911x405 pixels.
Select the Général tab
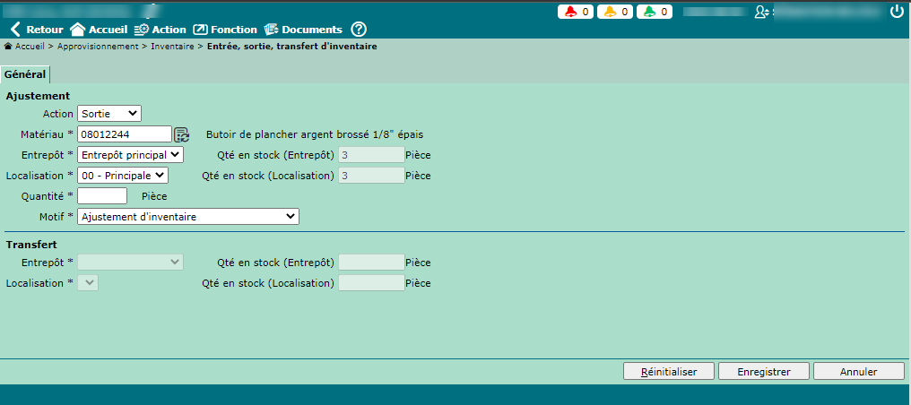tap(25, 74)
